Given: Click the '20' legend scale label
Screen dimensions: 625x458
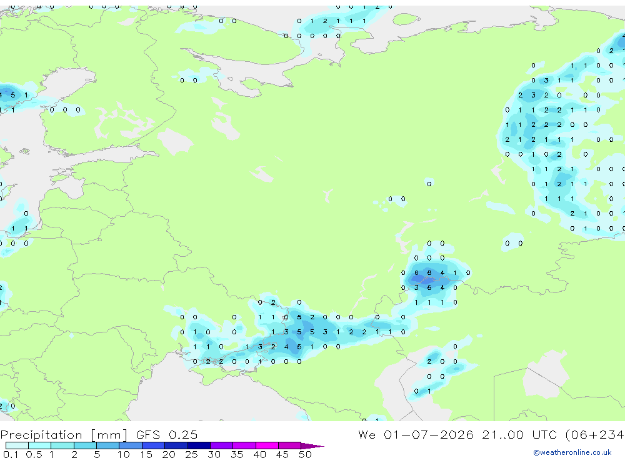Looking at the screenshot, I should (x=169, y=454).
